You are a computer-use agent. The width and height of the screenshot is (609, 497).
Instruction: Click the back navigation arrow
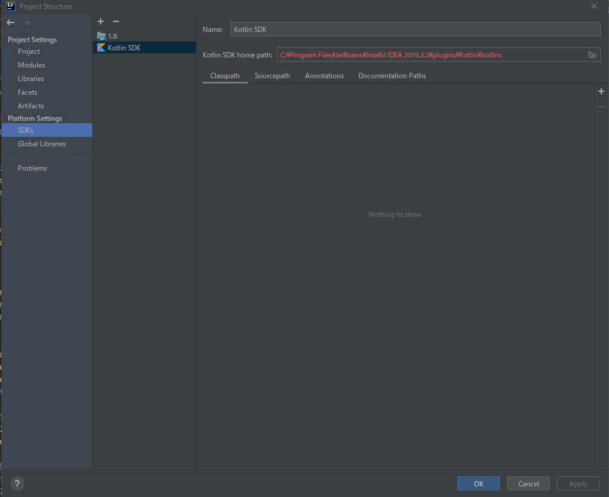(11, 23)
